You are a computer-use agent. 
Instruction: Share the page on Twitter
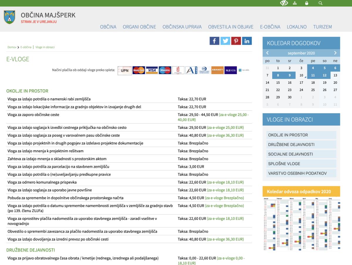(225, 41)
